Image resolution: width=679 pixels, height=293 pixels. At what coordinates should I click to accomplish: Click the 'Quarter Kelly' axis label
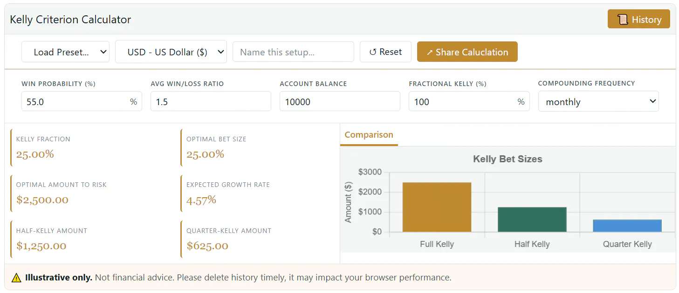pyautogui.click(x=627, y=244)
